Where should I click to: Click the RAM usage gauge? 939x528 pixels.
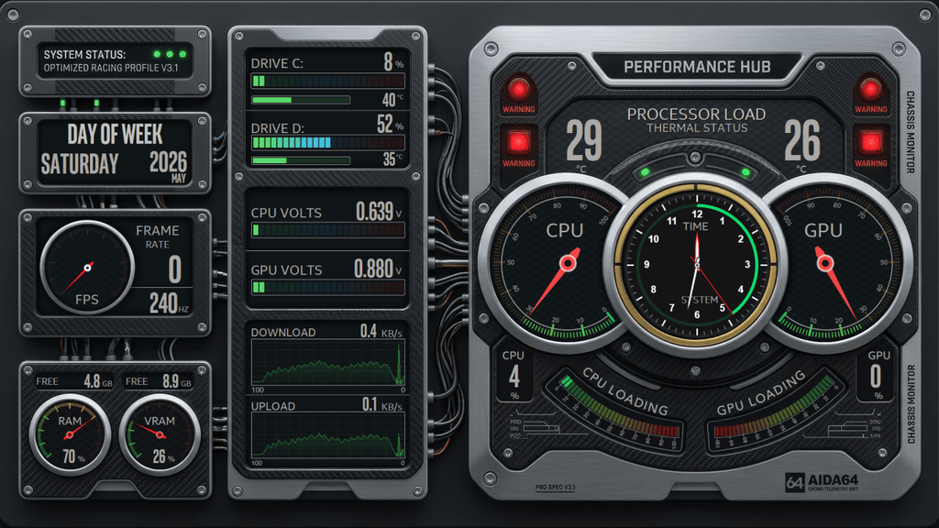pos(70,434)
